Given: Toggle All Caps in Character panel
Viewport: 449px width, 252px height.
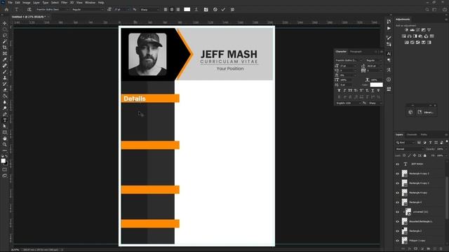Looking at the screenshot, I should pos(350,90).
